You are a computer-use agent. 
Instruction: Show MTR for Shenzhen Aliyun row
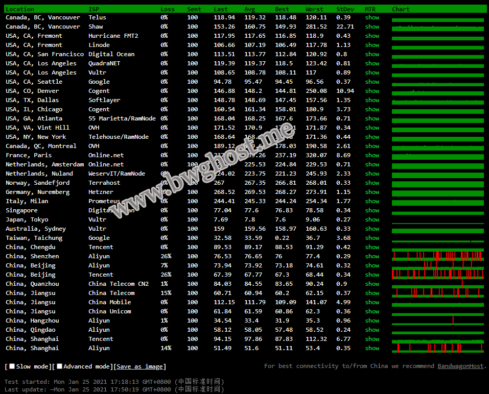tap(372, 256)
